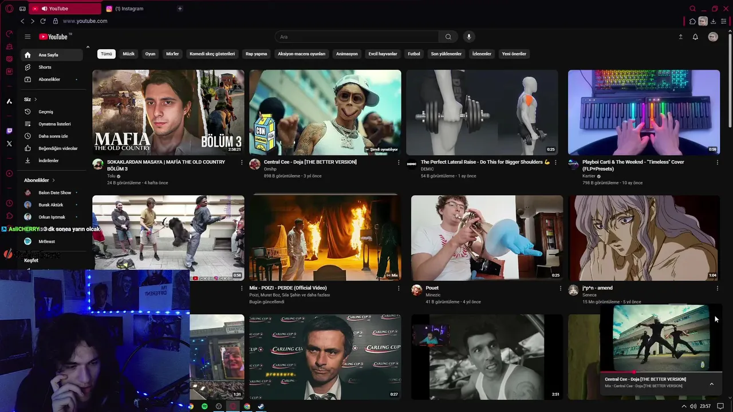Start voice search with microphone icon

tap(468, 37)
